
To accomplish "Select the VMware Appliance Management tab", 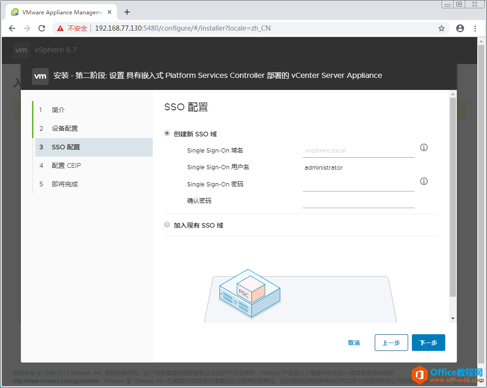I will pos(62,12).
